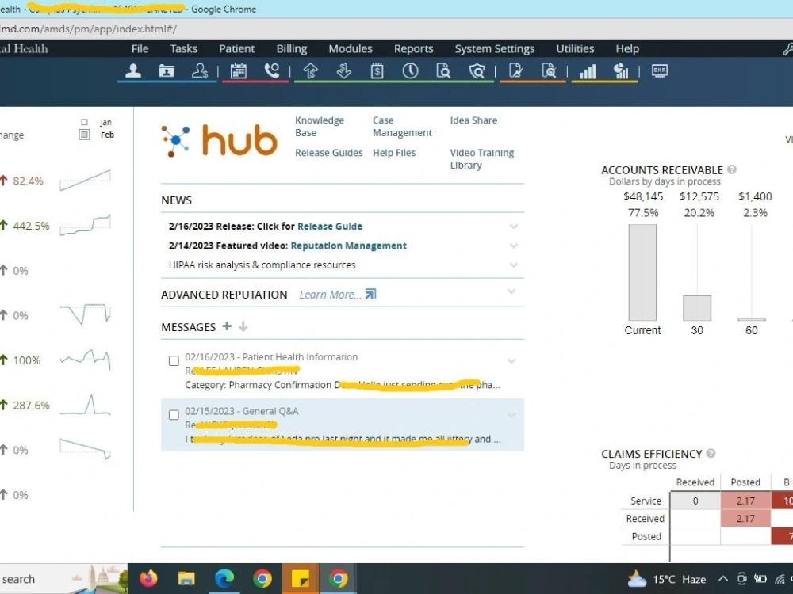The image size is (793, 594).
Task: Open the Reports menu
Action: (x=414, y=49)
